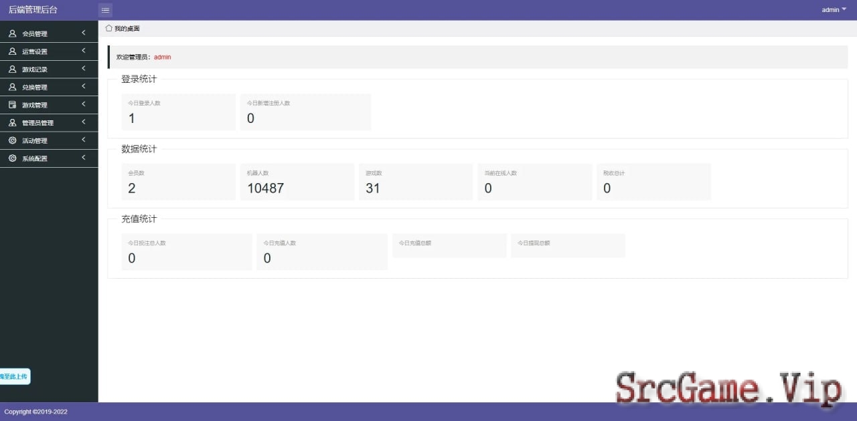This screenshot has height=421, width=857.
Task: Click the 今日投注总人数 card label
Action: 147,243
